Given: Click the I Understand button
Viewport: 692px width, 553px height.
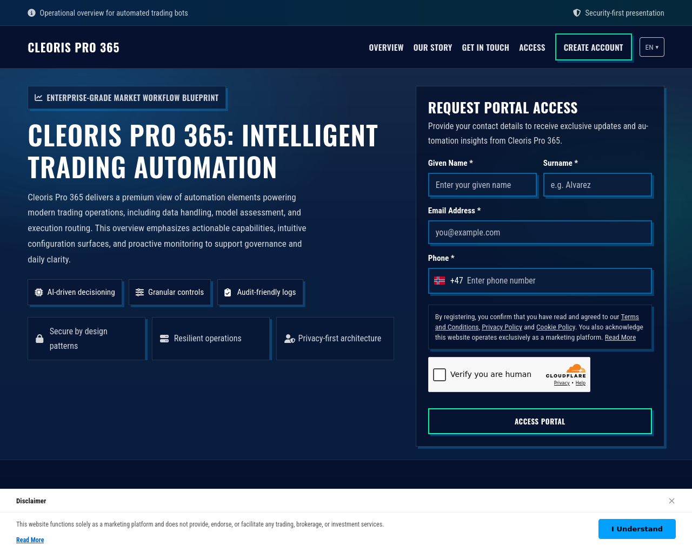Looking at the screenshot, I should [x=637, y=529].
